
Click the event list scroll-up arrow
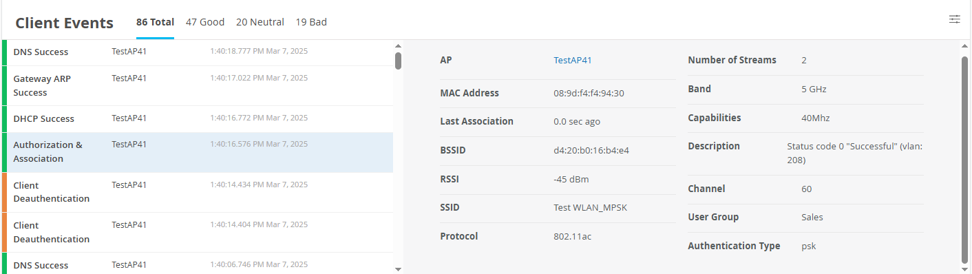(398, 45)
